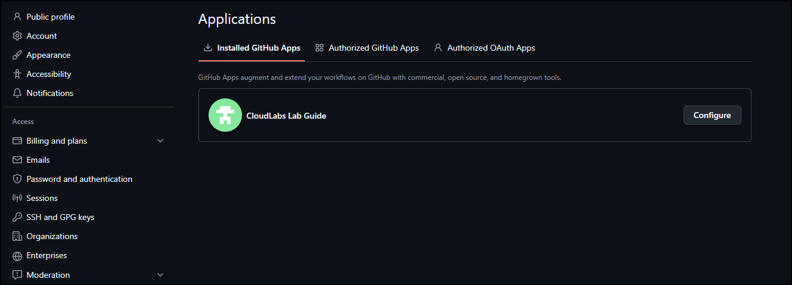Screen dimensions: 792x285
Task: Click the Password and authentication shield icon
Action: click(17, 179)
